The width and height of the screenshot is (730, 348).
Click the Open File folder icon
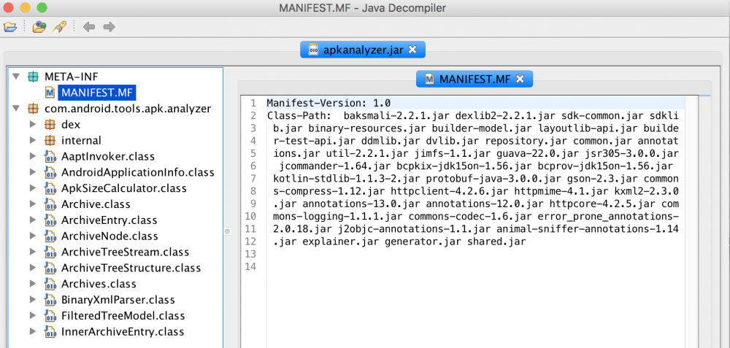[9, 27]
